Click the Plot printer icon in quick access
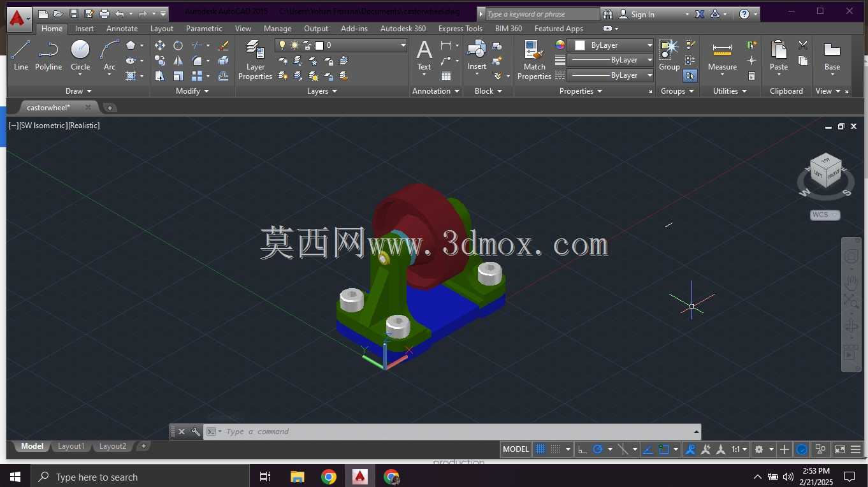Viewport: 868px width, 487px height. click(105, 13)
